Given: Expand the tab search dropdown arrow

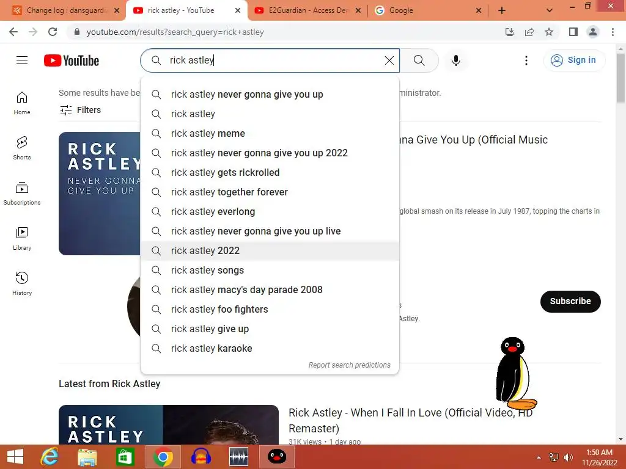Looking at the screenshot, I should click(550, 10).
